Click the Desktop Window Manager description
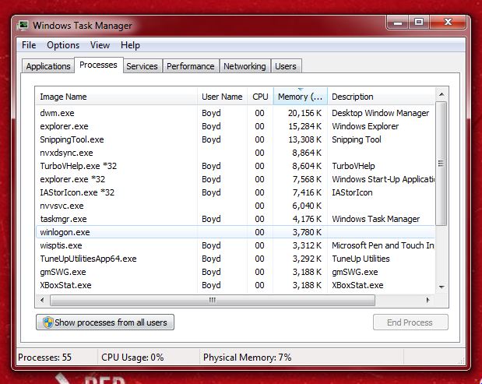This screenshot has height=384, width=482. [380, 113]
